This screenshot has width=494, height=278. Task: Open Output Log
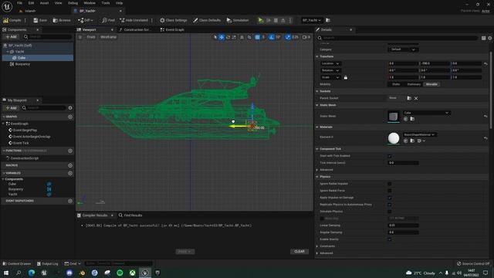[48, 263]
